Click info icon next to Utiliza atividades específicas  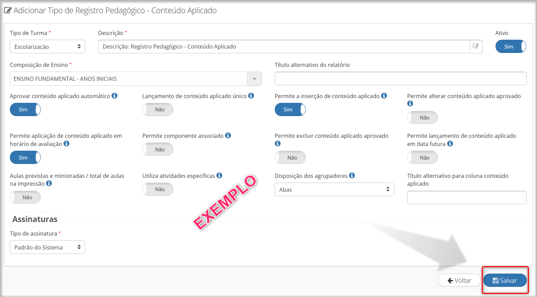click(x=219, y=175)
